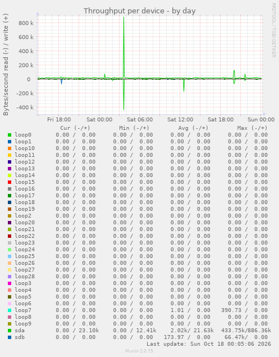Image resolution: width=279 pixels, height=357 pixels.
Task: Click the y-axis title 'Bytes/second read (-) / write (+)'
Action: pos(6,65)
